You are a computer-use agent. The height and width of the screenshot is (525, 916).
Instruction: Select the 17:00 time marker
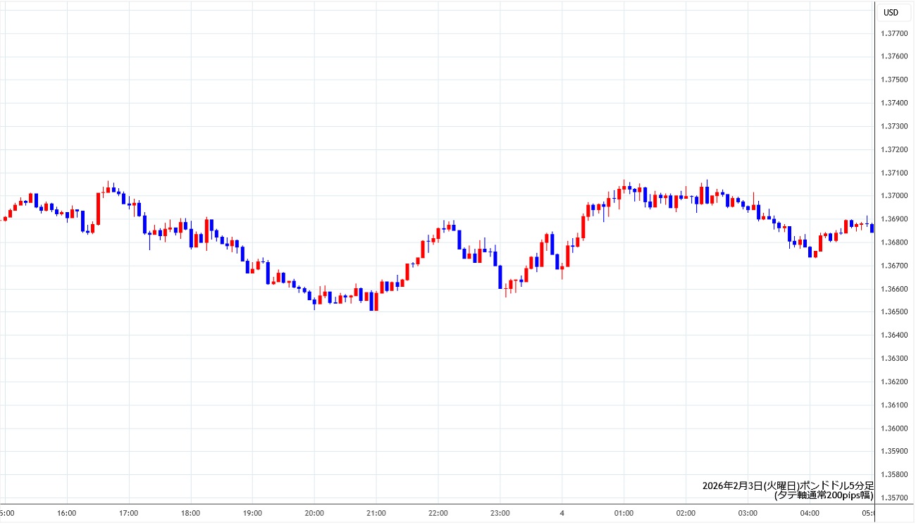(x=129, y=513)
